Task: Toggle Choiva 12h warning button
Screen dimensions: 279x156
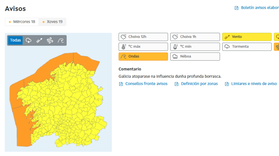Action: [x=143, y=37]
